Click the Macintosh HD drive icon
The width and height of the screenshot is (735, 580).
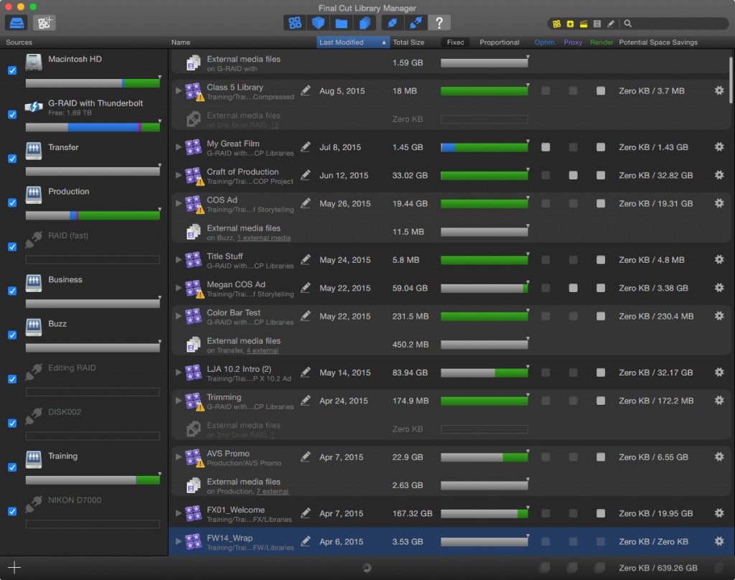pos(34,62)
